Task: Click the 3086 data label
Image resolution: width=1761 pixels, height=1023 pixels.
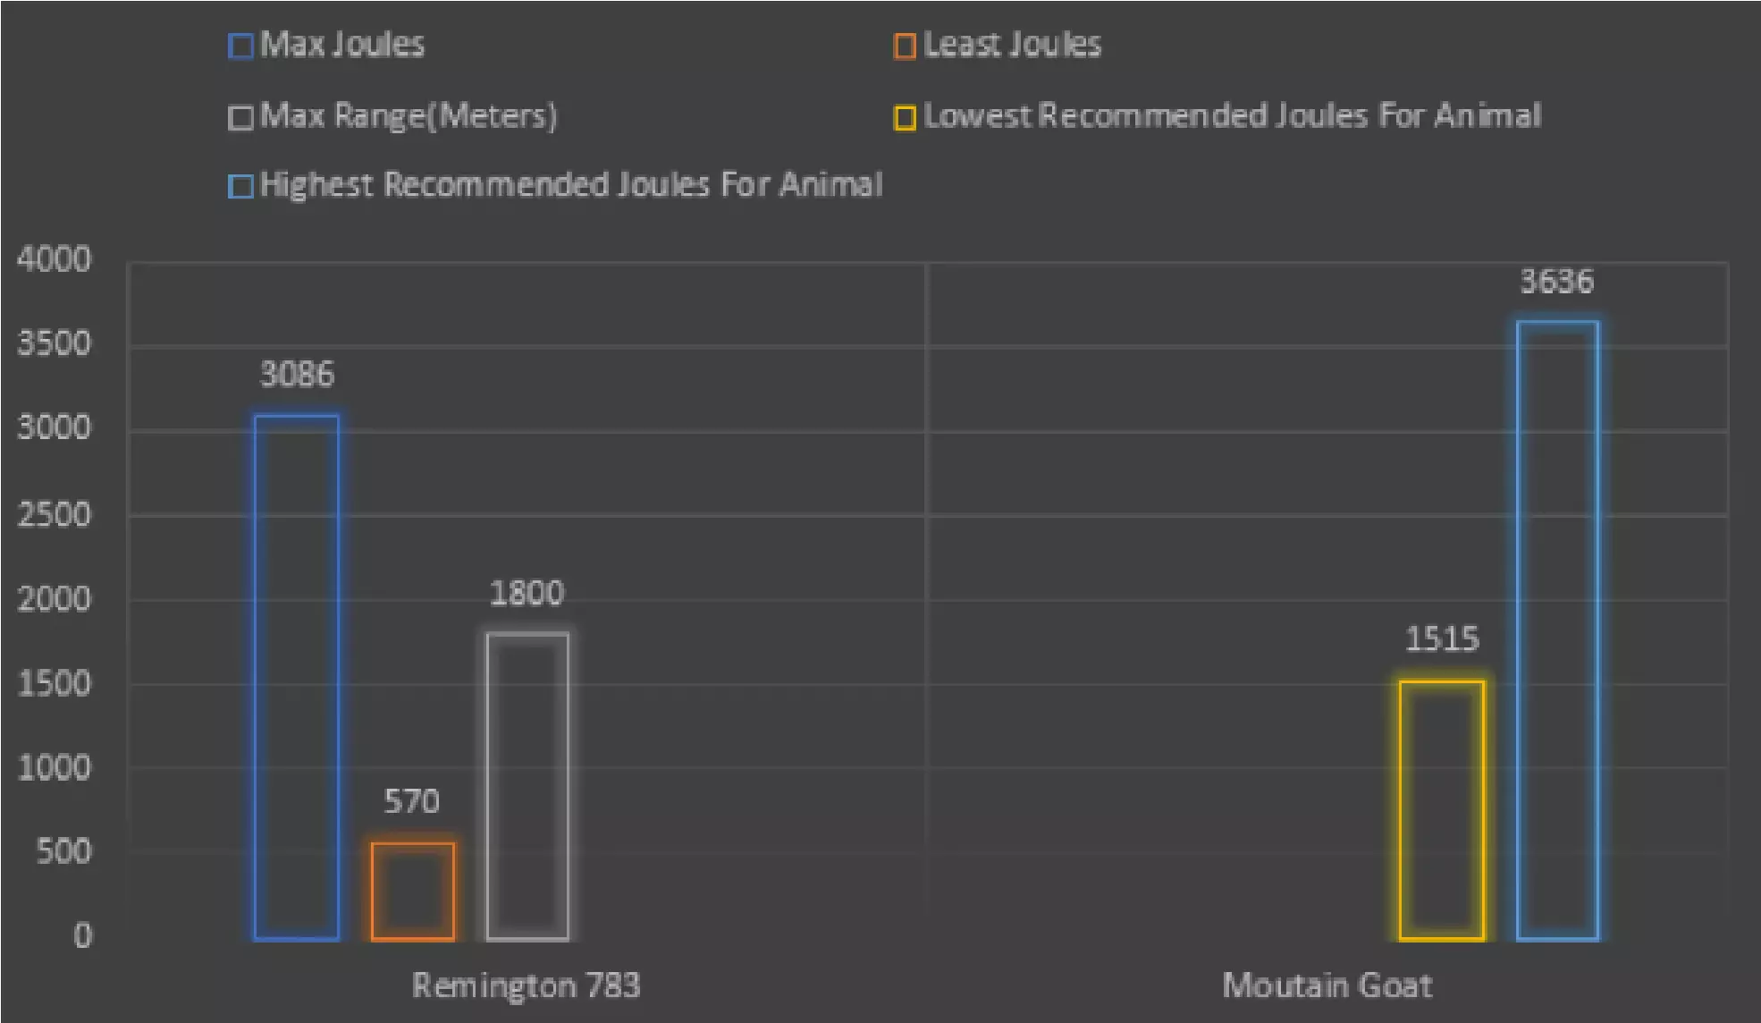Action: 297,374
